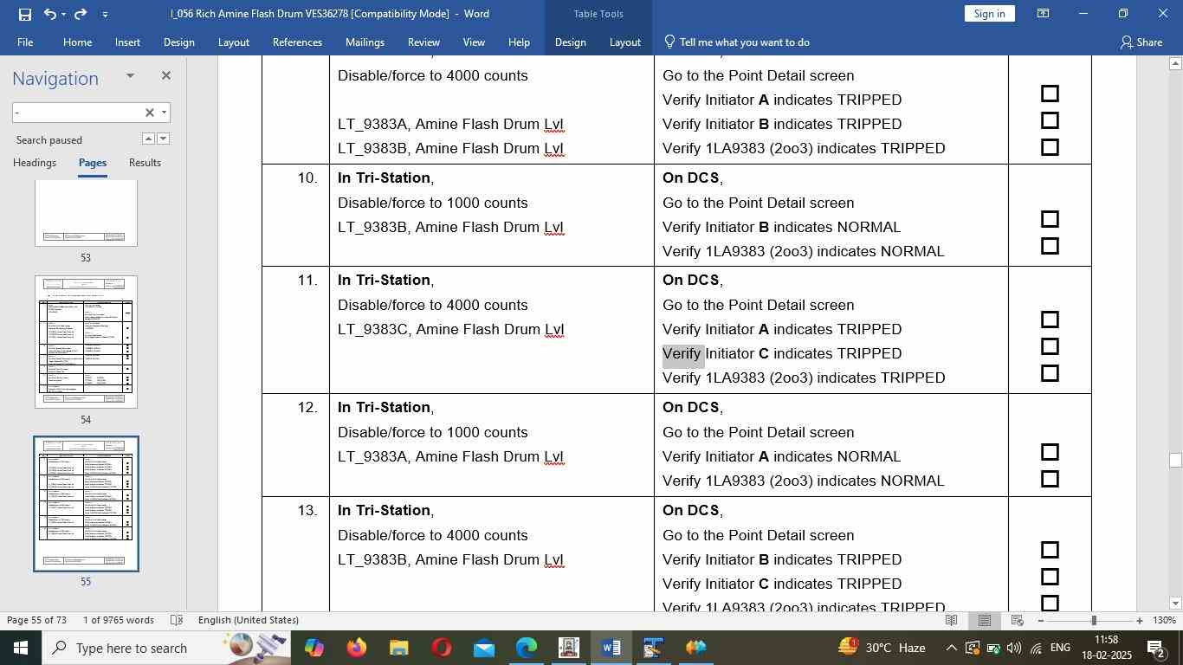The image size is (1183, 665).
Task: Click the zoom slider handle
Action: 1094,620
